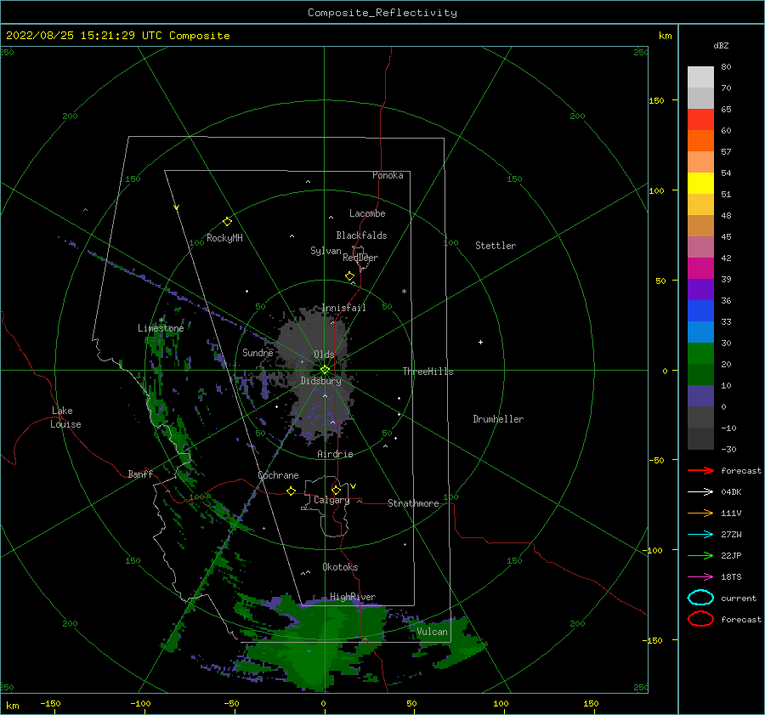The height and width of the screenshot is (715, 765).
Task: Click the yellow diamond marker above Calgary label
Action: pyautogui.click(x=336, y=490)
